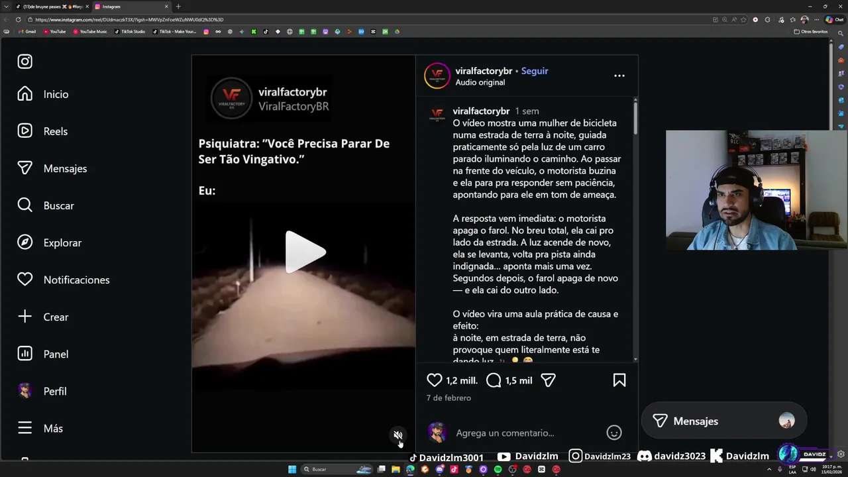
Task: Open Reels from the sidebar
Action: pos(43,131)
